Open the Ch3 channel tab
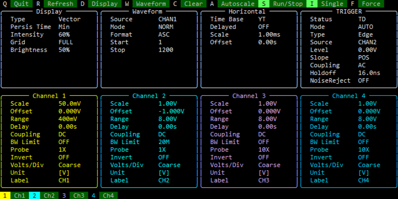398x199 pixels. tap(79, 196)
